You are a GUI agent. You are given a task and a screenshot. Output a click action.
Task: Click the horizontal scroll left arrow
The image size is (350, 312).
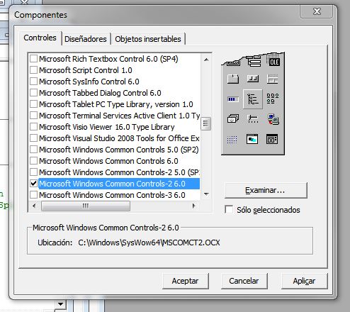pos(34,206)
